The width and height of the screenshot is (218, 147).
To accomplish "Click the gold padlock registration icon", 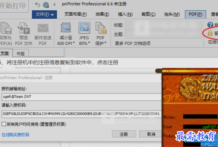I will tap(210, 33).
